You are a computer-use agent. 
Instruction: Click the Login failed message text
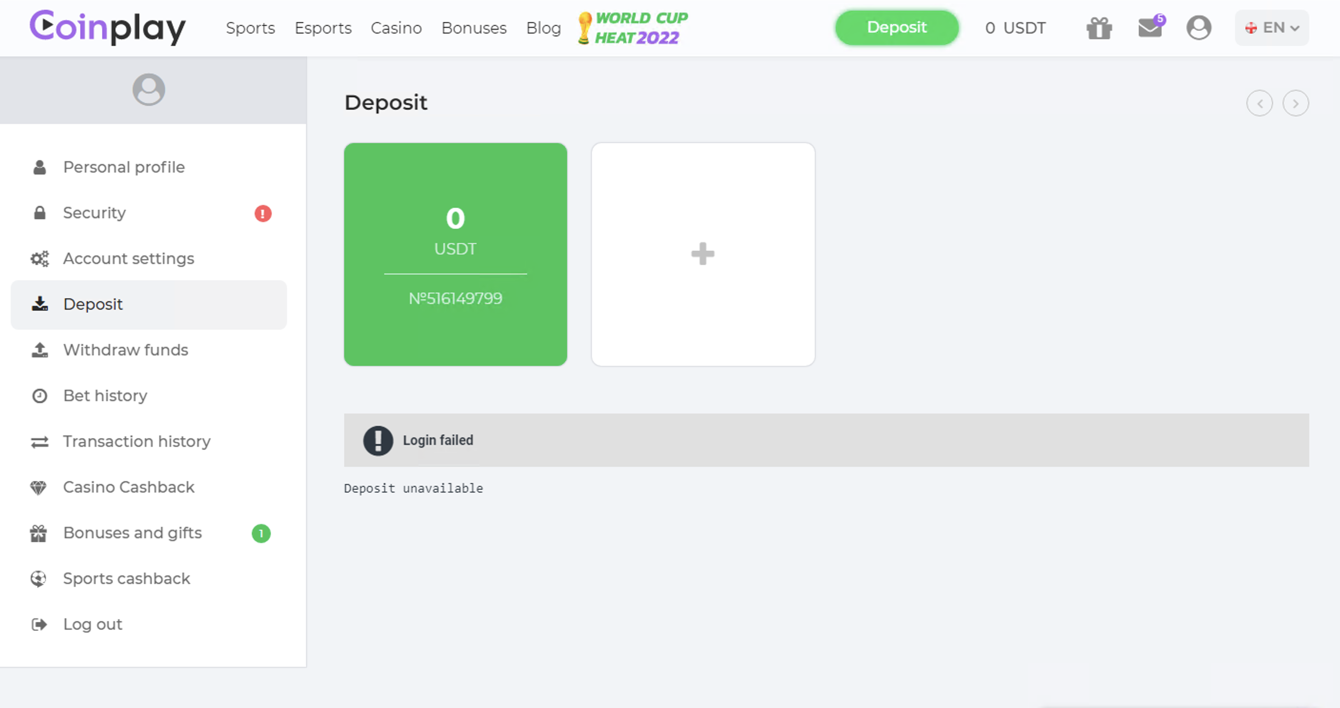pos(438,441)
